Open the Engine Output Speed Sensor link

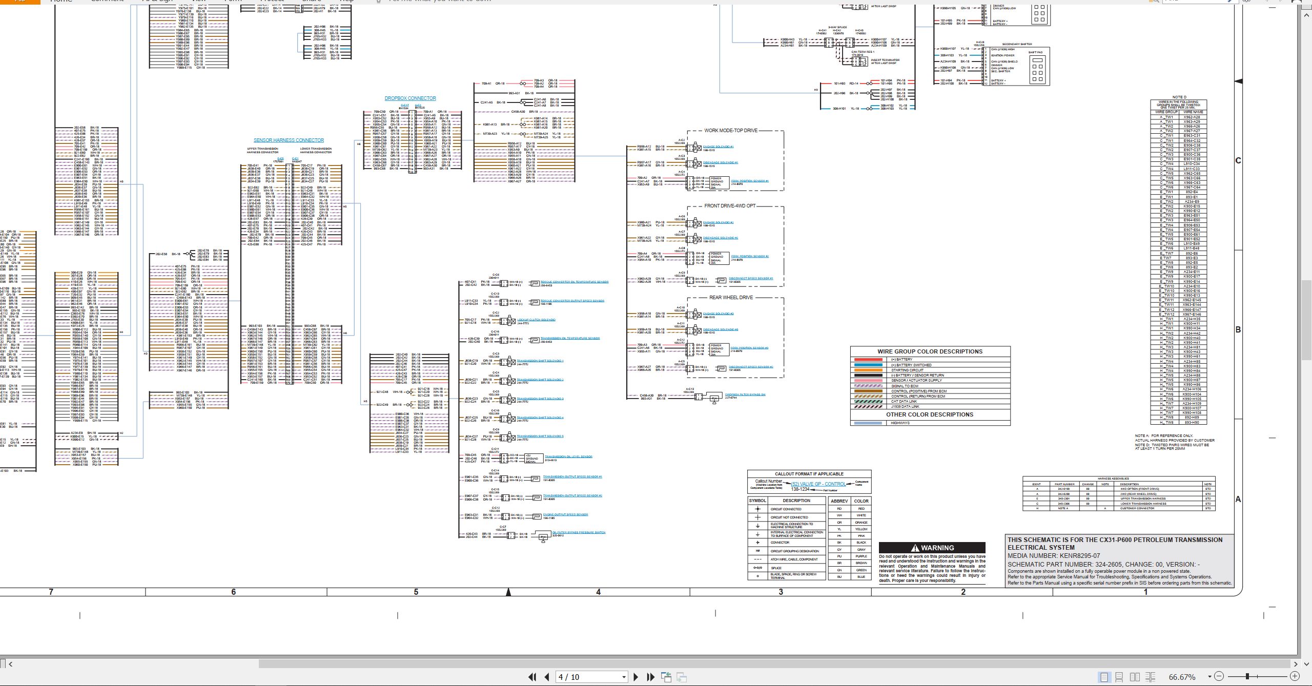(566, 514)
